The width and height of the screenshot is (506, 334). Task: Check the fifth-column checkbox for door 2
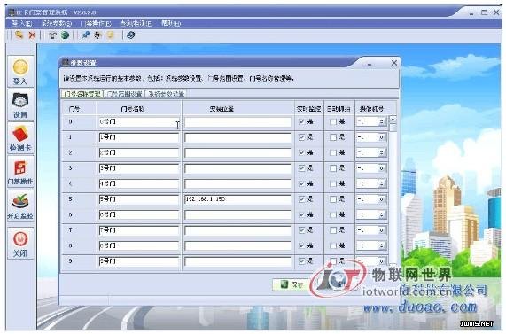(x=333, y=152)
